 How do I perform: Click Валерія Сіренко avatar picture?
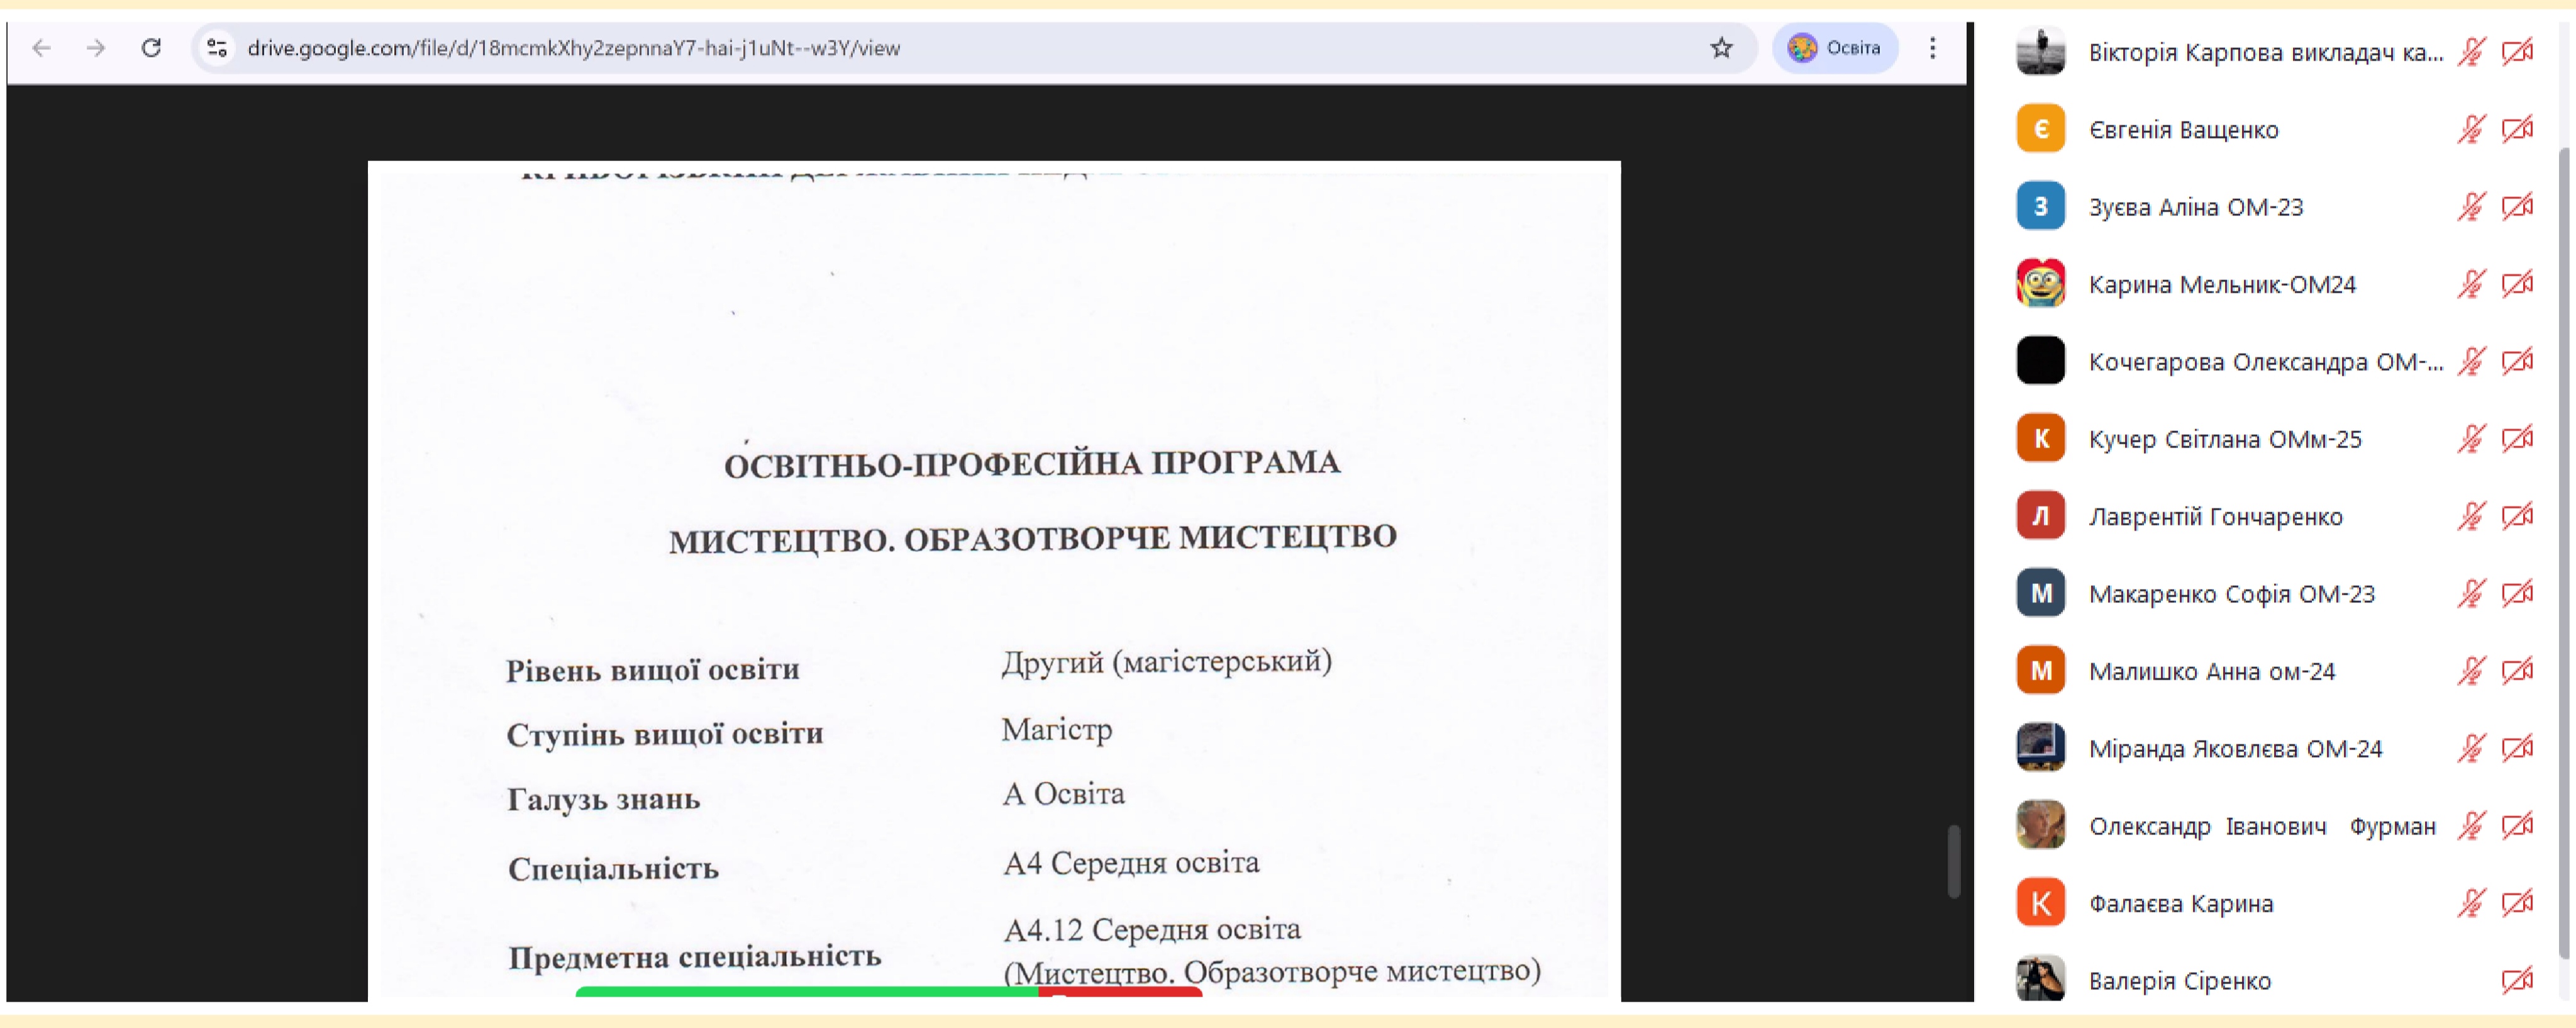(x=2040, y=979)
